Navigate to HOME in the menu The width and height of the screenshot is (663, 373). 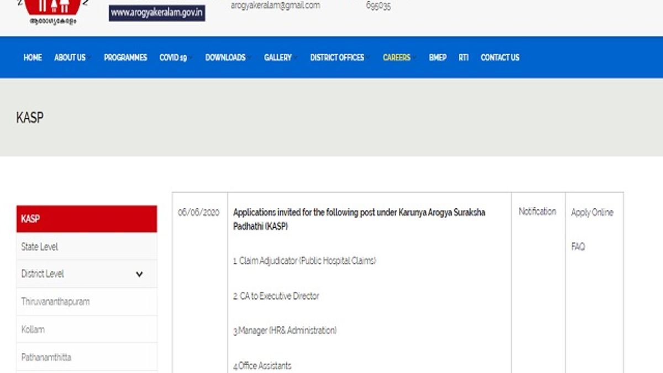coord(32,57)
